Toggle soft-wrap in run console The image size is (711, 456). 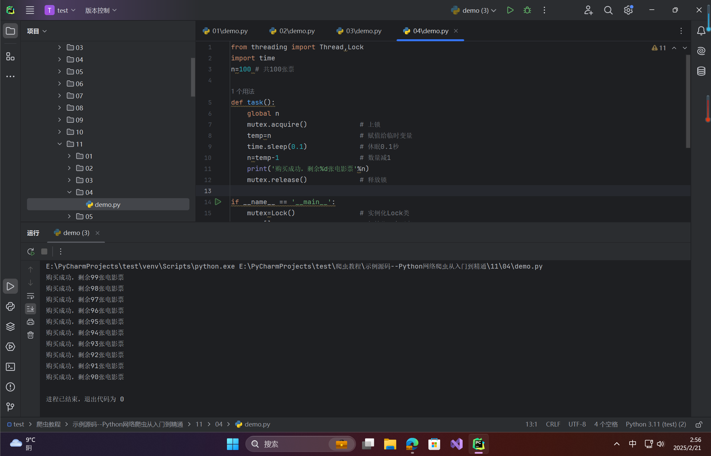click(x=31, y=296)
